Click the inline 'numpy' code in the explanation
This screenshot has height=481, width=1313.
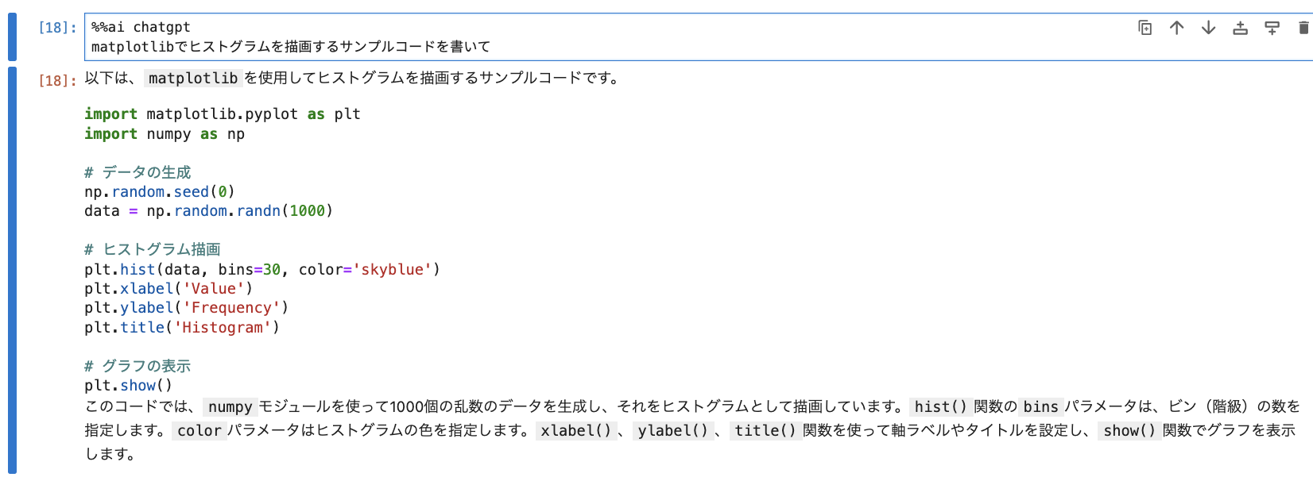pyautogui.click(x=230, y=407)
